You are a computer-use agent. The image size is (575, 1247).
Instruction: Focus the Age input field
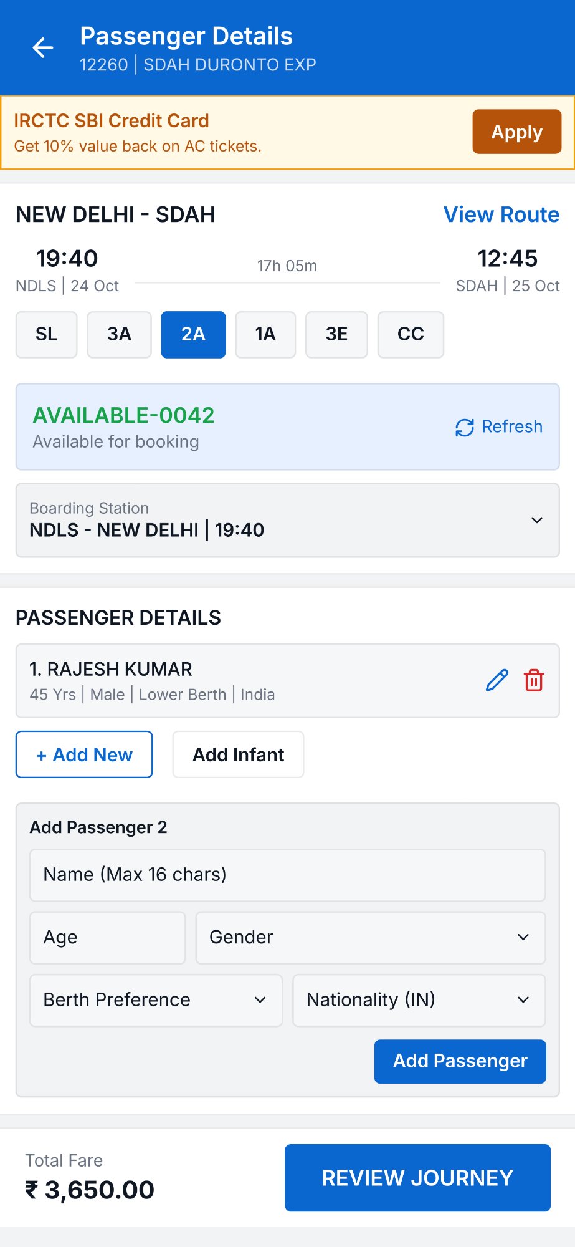[x=107, y=937]
